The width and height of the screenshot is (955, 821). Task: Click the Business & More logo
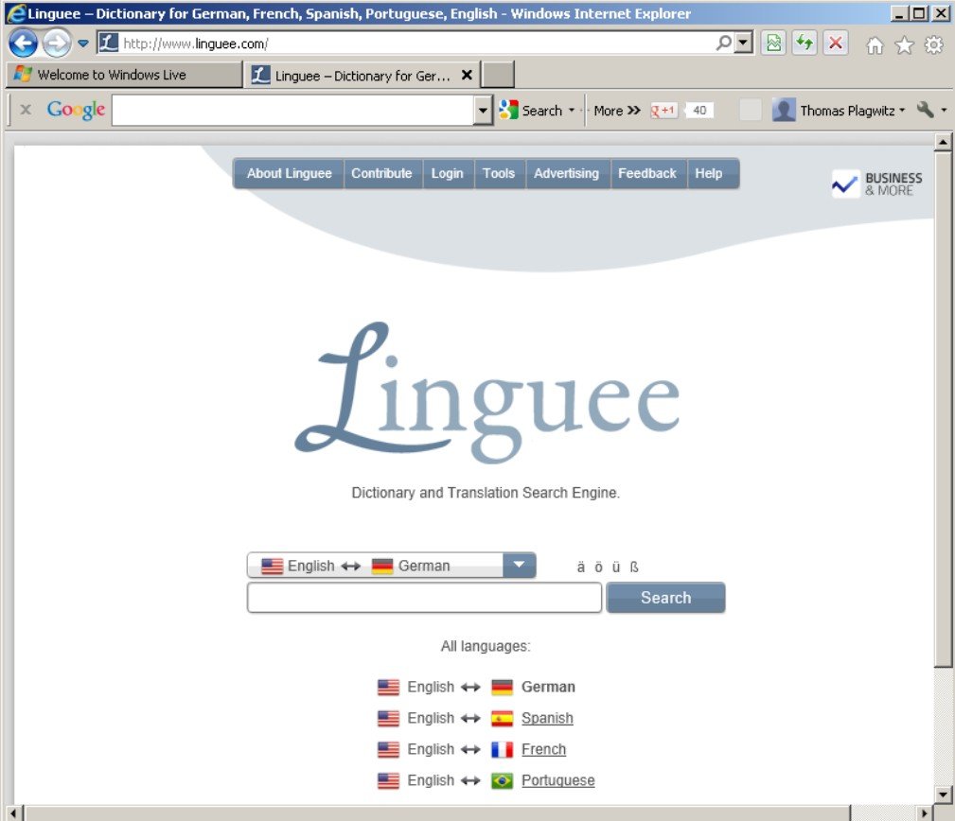[x=875, y=183]
